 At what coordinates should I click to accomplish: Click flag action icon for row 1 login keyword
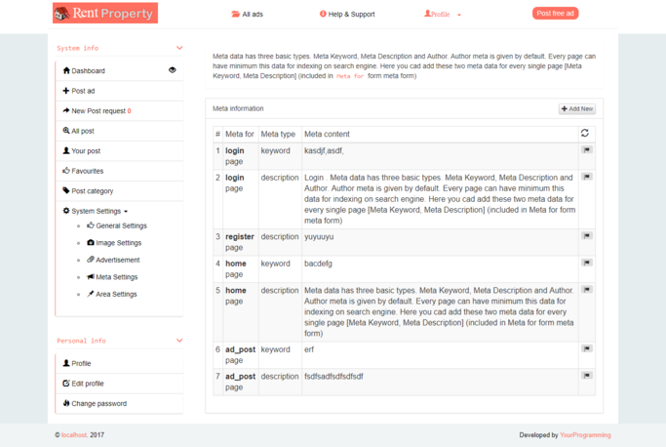586,150
